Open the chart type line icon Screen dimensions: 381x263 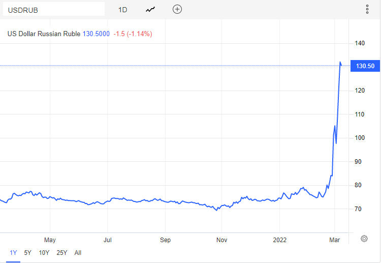point(150,10)
